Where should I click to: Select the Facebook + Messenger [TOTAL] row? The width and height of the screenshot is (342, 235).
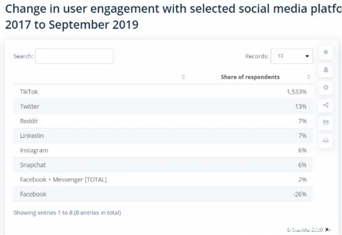163,179
